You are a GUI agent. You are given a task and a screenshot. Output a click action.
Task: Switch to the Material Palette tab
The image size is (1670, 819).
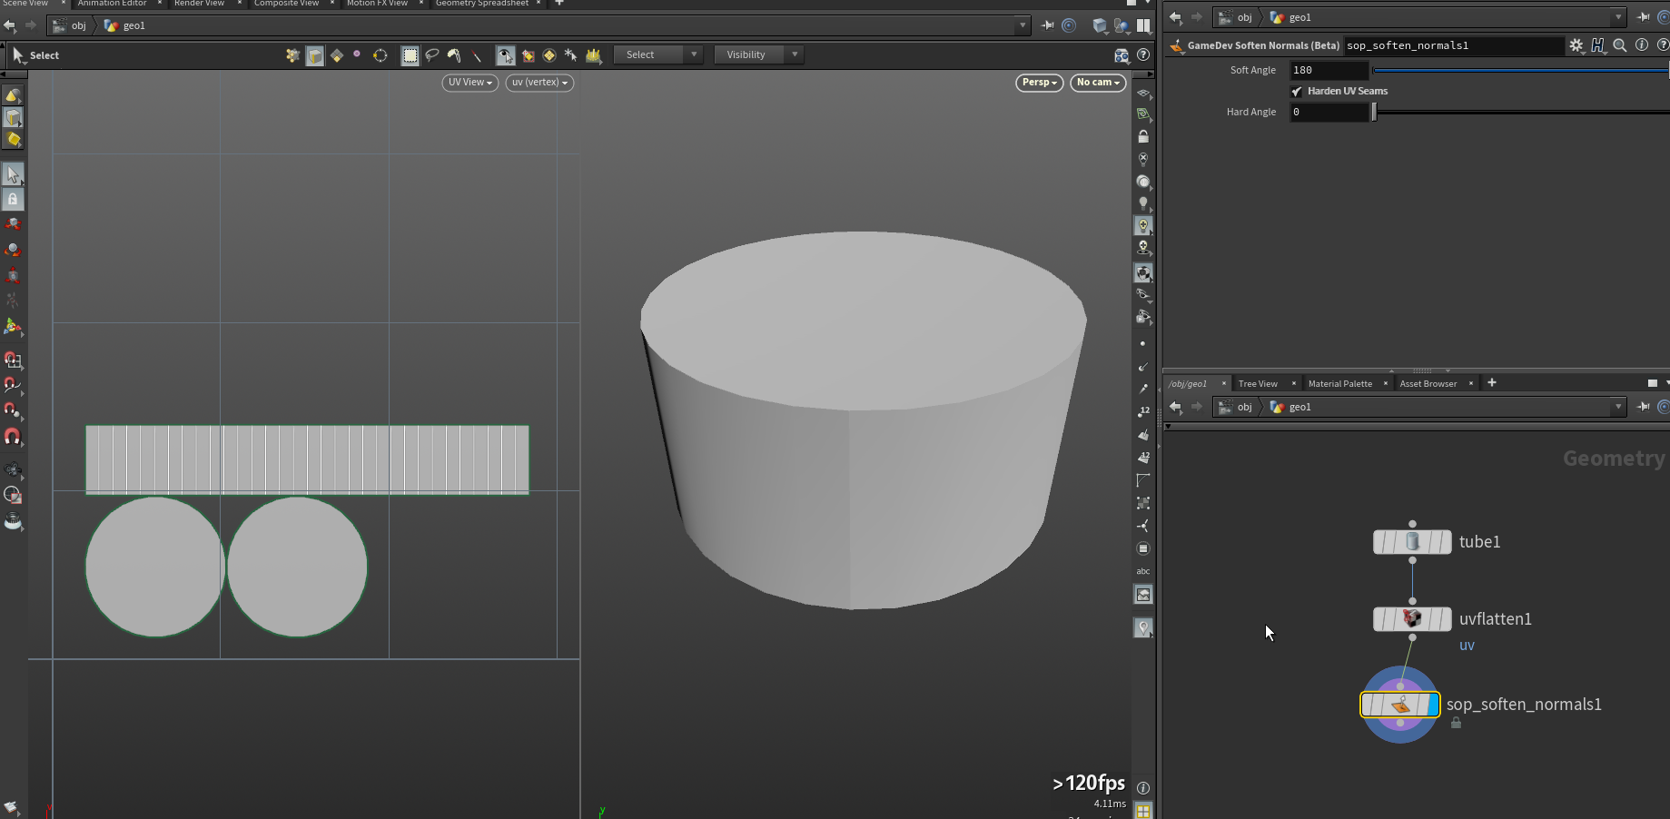(x=1339, y=383)
